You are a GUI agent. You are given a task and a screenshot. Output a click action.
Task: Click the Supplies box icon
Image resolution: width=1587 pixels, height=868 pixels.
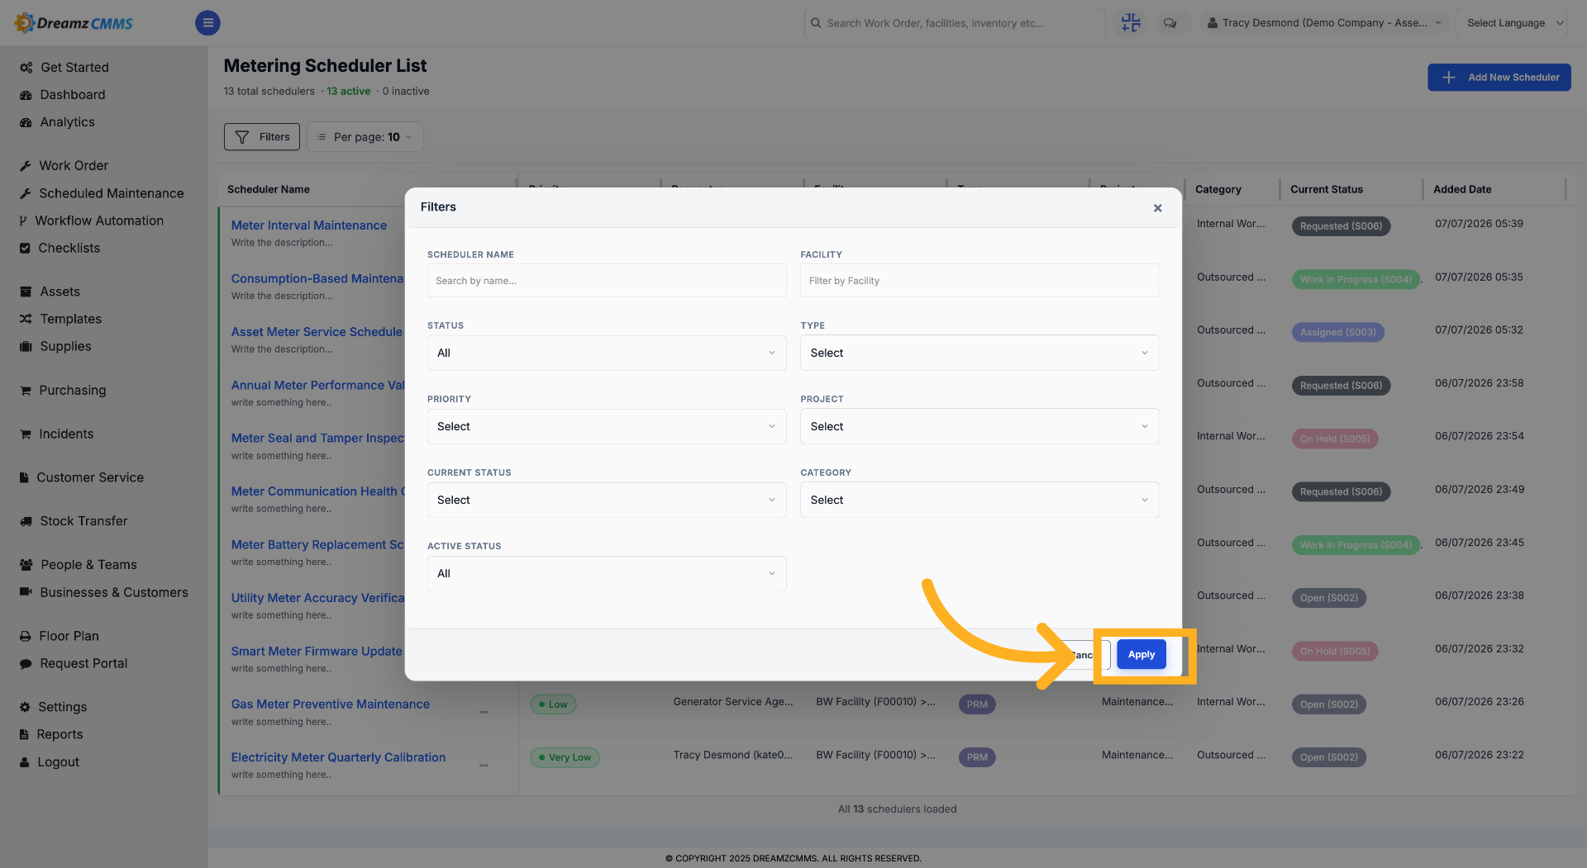[26, 347]
